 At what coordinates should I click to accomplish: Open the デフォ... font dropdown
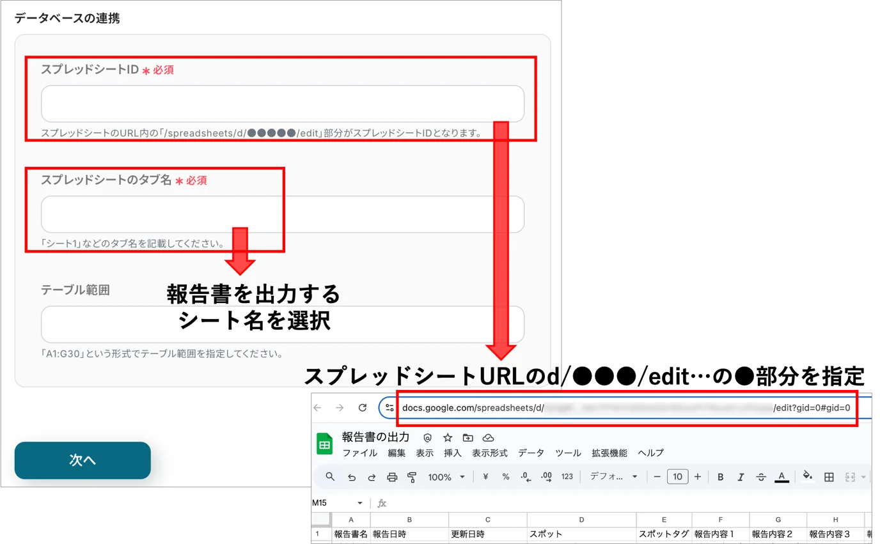[613, 477]
